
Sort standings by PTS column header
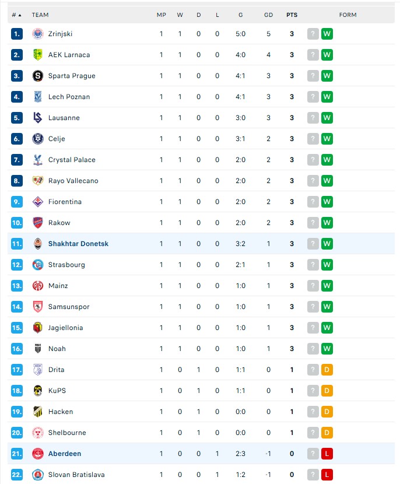(x=292, y=15)
